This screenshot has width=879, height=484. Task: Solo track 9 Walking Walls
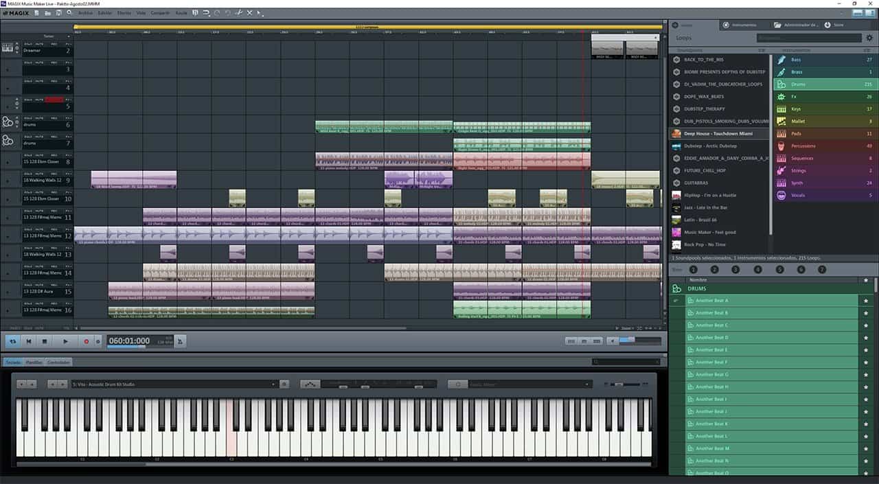28,174
